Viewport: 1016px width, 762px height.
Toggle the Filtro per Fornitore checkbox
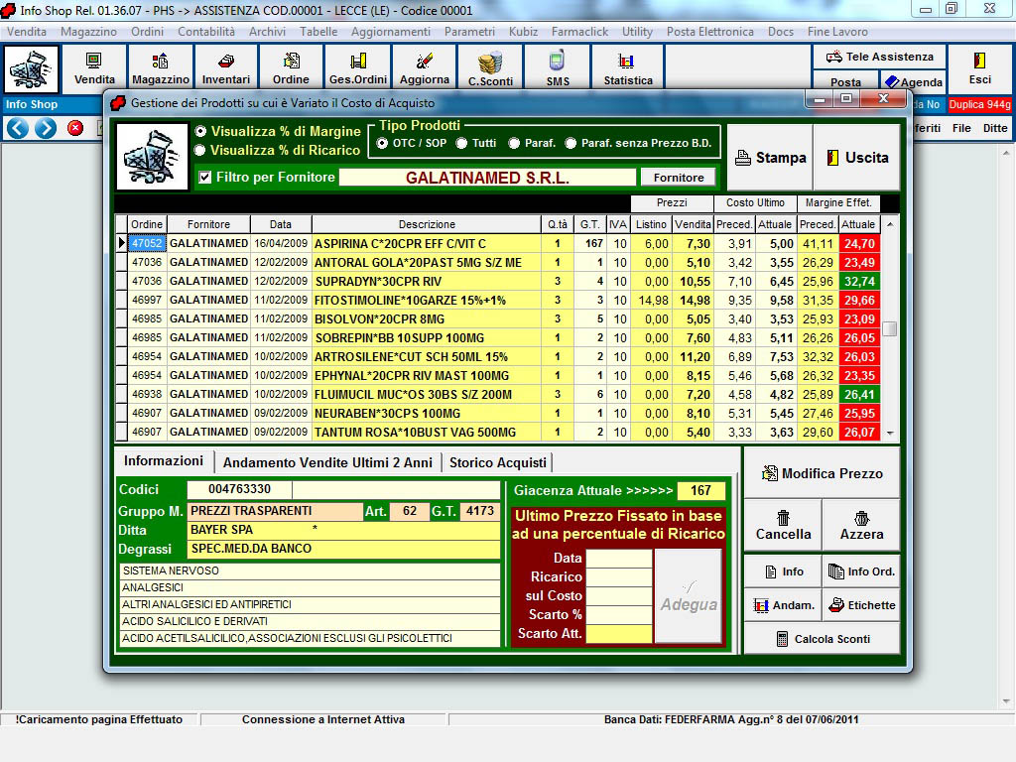205,178
